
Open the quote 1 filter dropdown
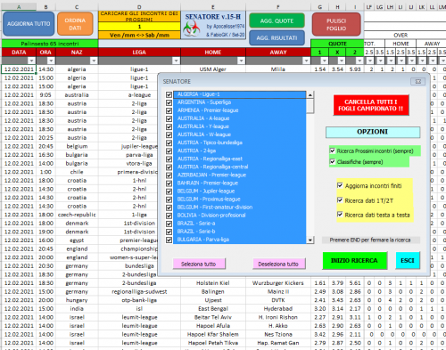click(x=324, y=61)
